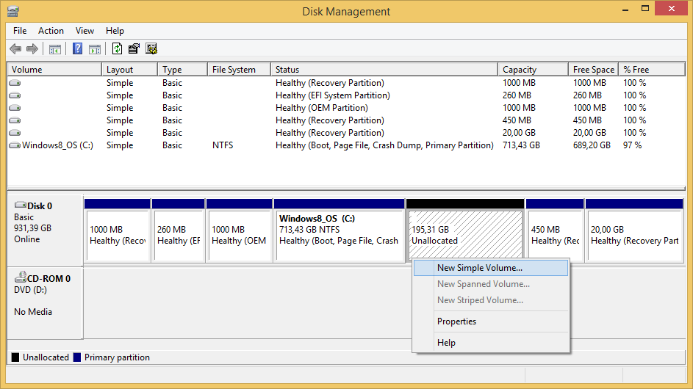The image size is (693, 389).
Task: Open the View menu
Action: pyautogui.click(x=85, y=31)
